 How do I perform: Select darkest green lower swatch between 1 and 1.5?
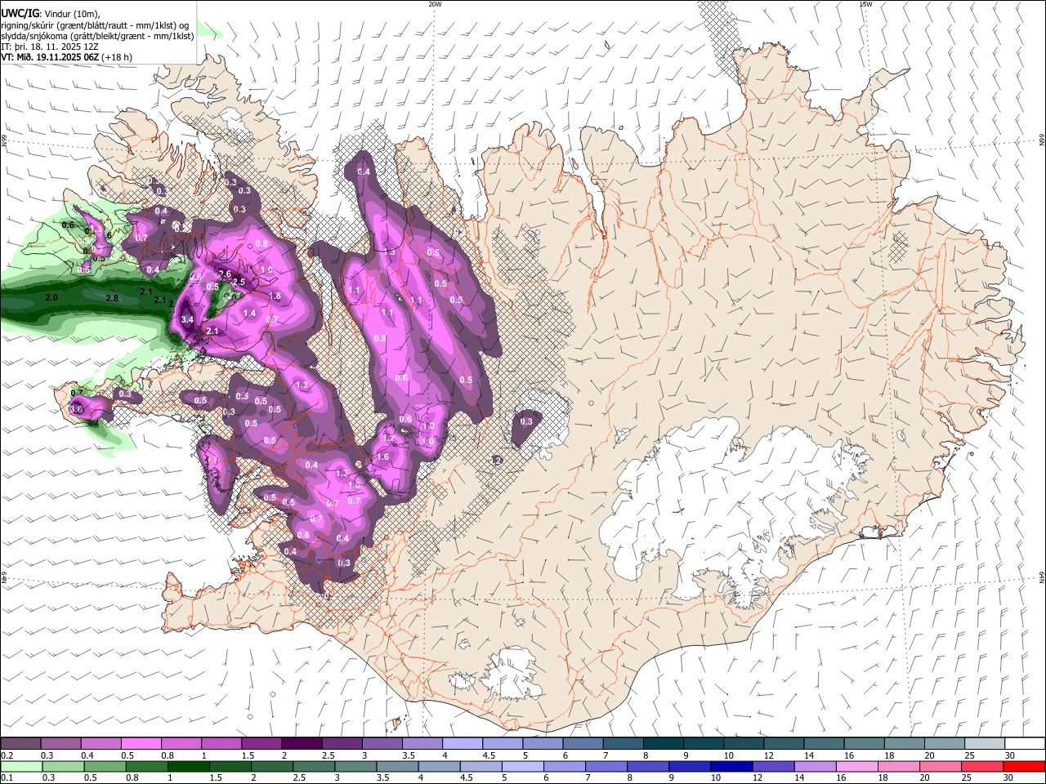pyautogui.click(x=188, y=766)
